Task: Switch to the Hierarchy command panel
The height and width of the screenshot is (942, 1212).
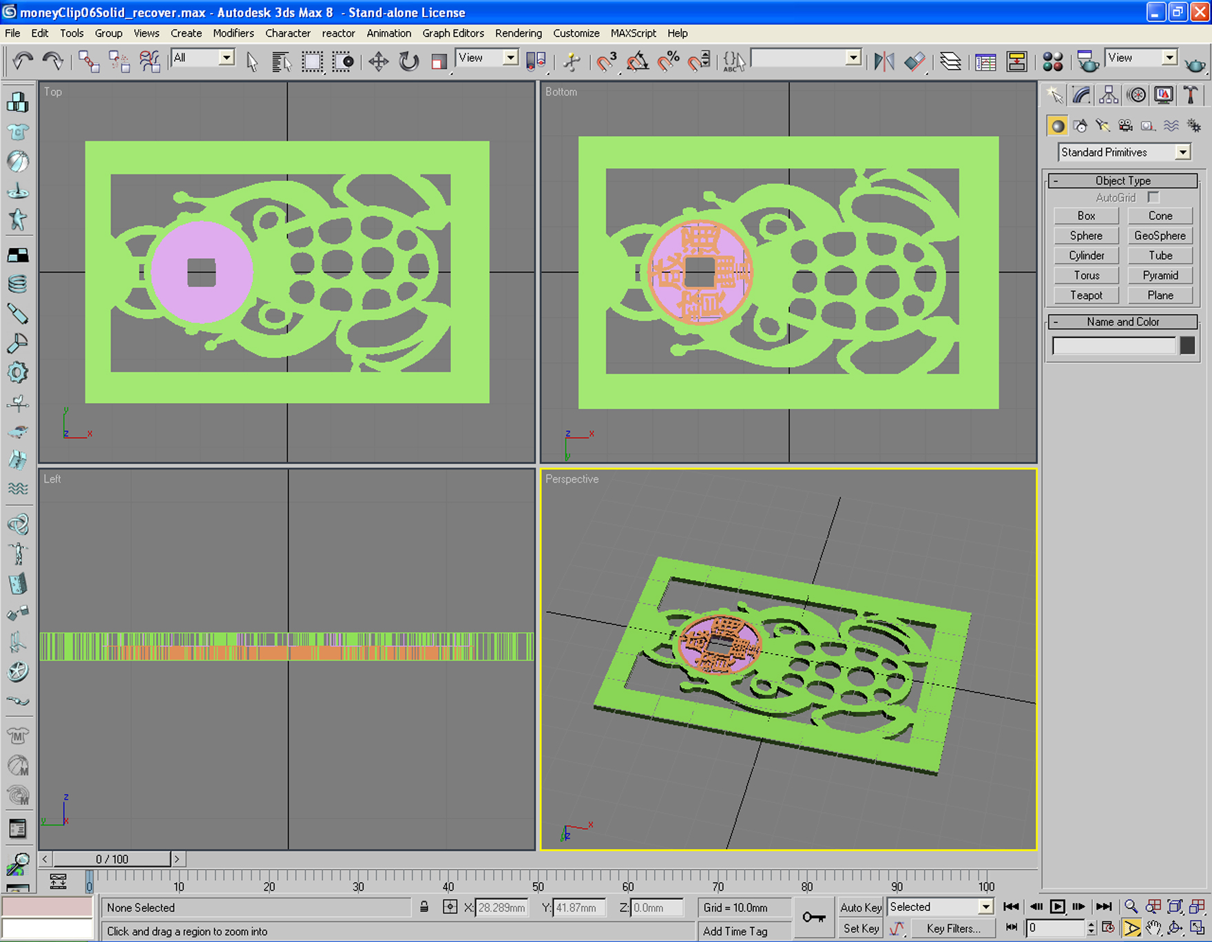Action: (x=1109, y=95)
